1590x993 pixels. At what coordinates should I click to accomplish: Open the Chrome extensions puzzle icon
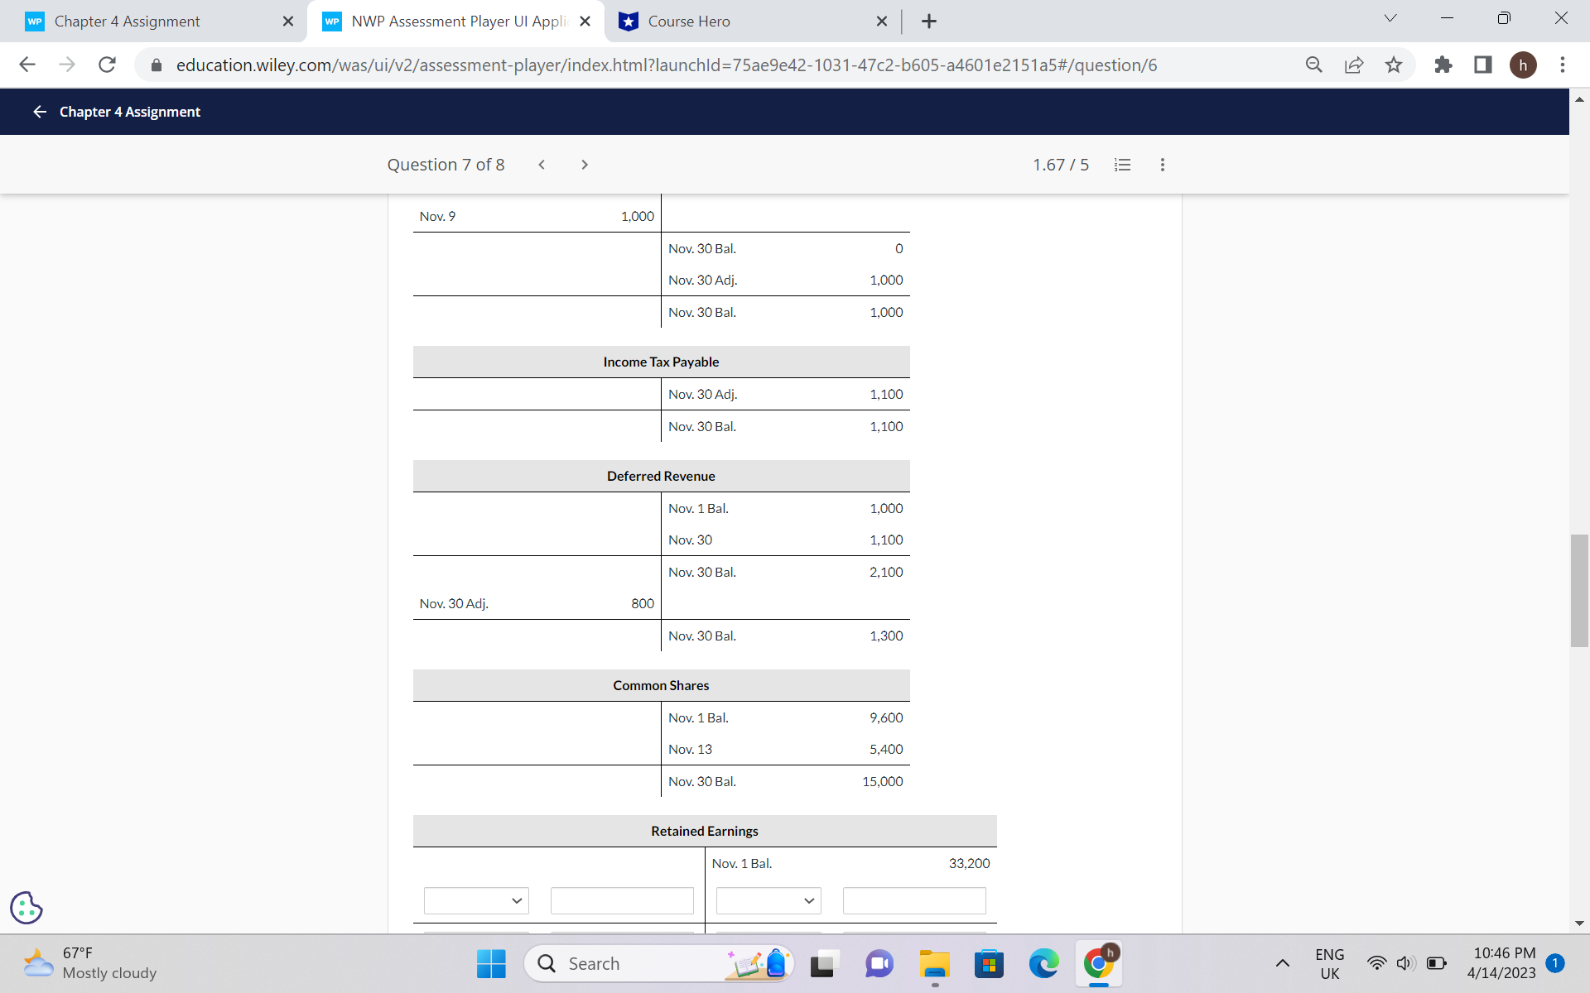(1443, 65)
